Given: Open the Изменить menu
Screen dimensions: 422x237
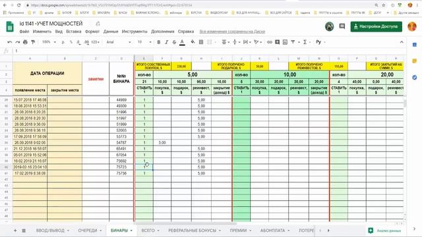Looking at the screenshot, I should 42,32.
